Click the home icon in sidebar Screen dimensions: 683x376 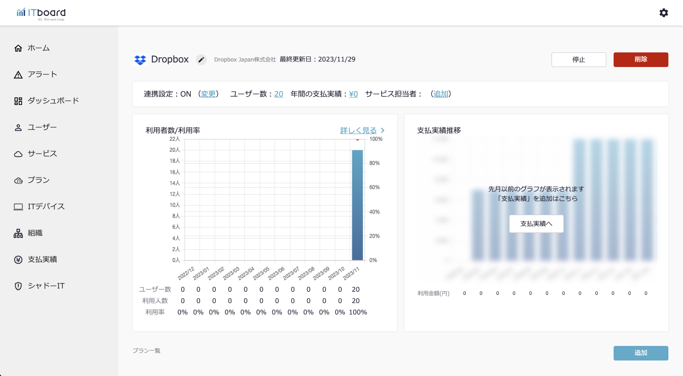(18, 48)
